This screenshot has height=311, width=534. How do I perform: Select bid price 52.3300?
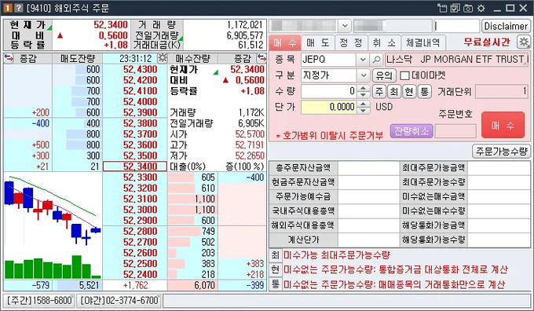[x=135, y=177]
